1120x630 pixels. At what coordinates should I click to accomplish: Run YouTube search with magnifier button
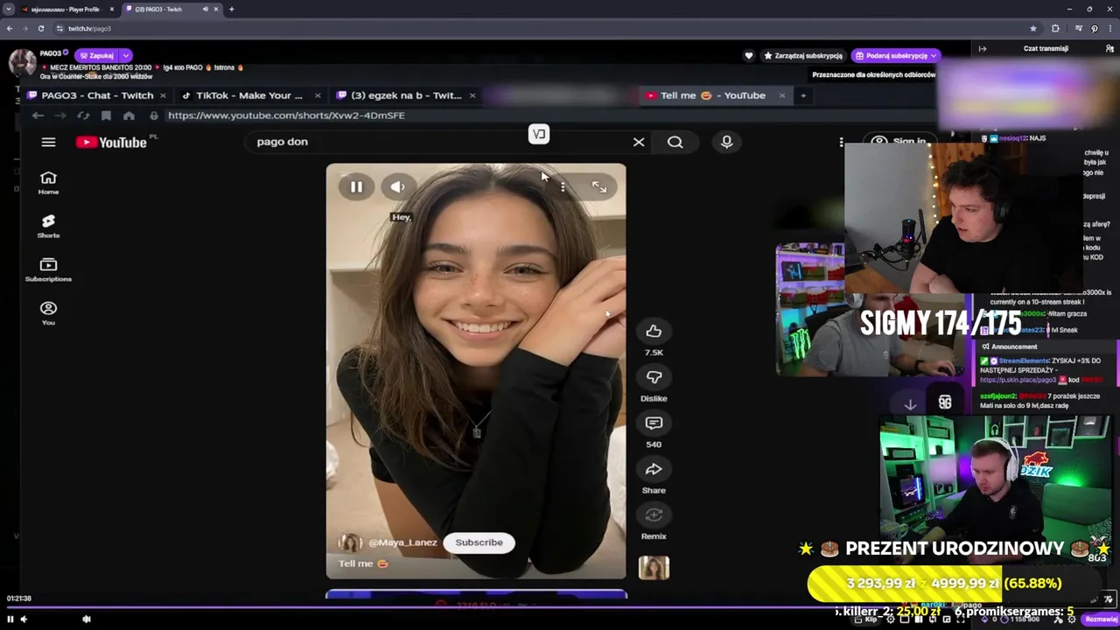675,142
